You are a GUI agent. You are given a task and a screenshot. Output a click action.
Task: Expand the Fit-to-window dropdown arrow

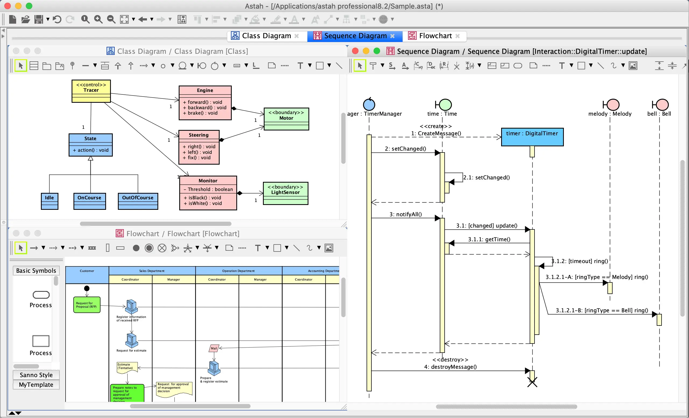133,19
